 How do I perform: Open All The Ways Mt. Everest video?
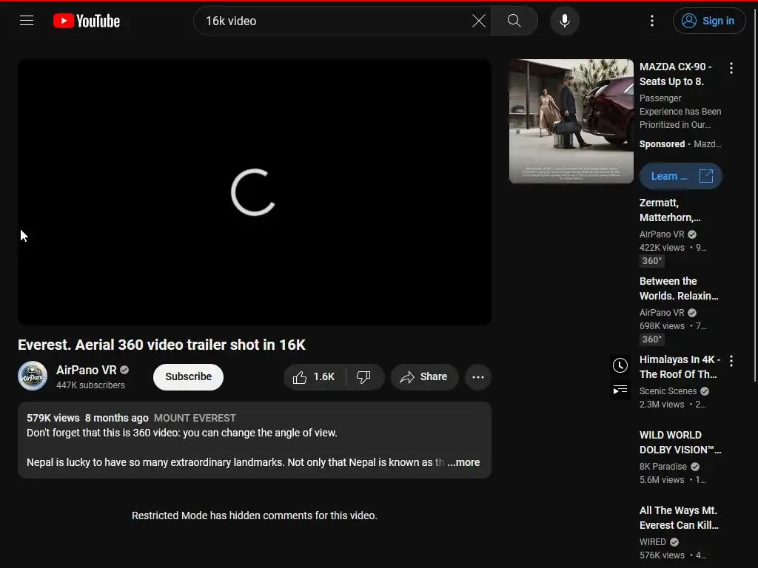[679, 518]
